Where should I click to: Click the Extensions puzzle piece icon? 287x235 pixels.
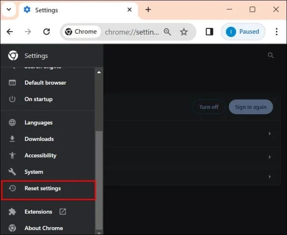click(x=12, y=212)
